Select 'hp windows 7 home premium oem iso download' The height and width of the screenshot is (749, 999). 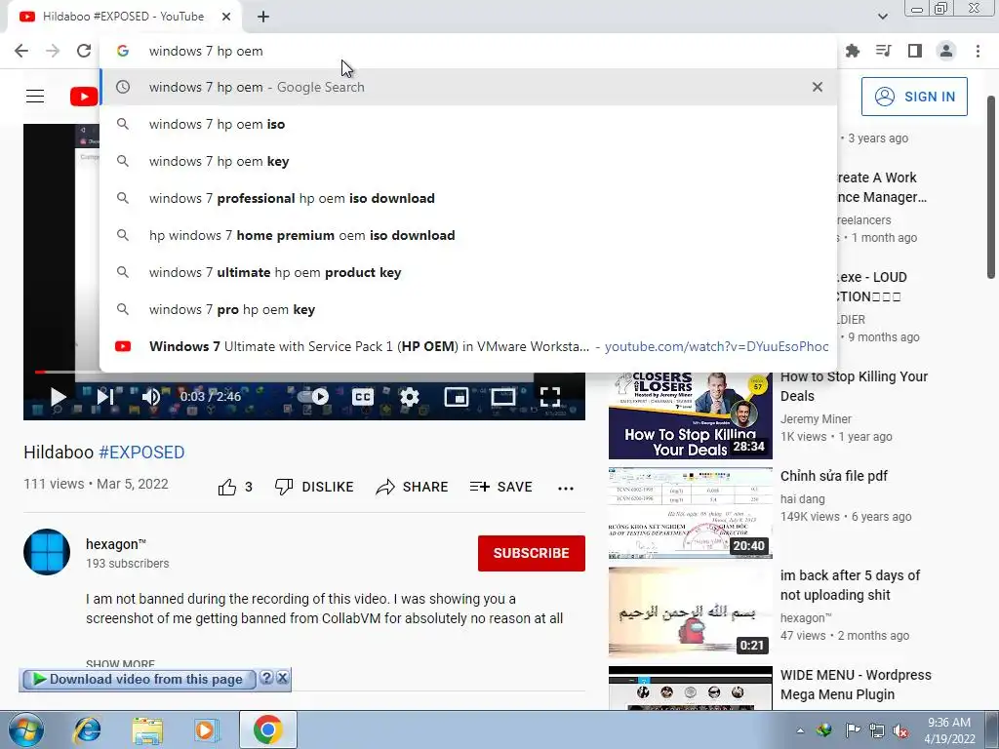coord(468,235)
